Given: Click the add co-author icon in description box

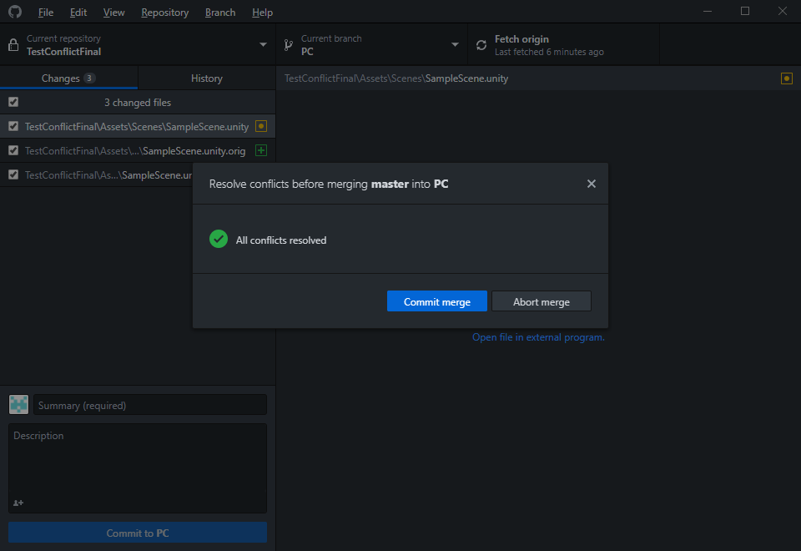Looking at the screenshot, I should 18,503.
